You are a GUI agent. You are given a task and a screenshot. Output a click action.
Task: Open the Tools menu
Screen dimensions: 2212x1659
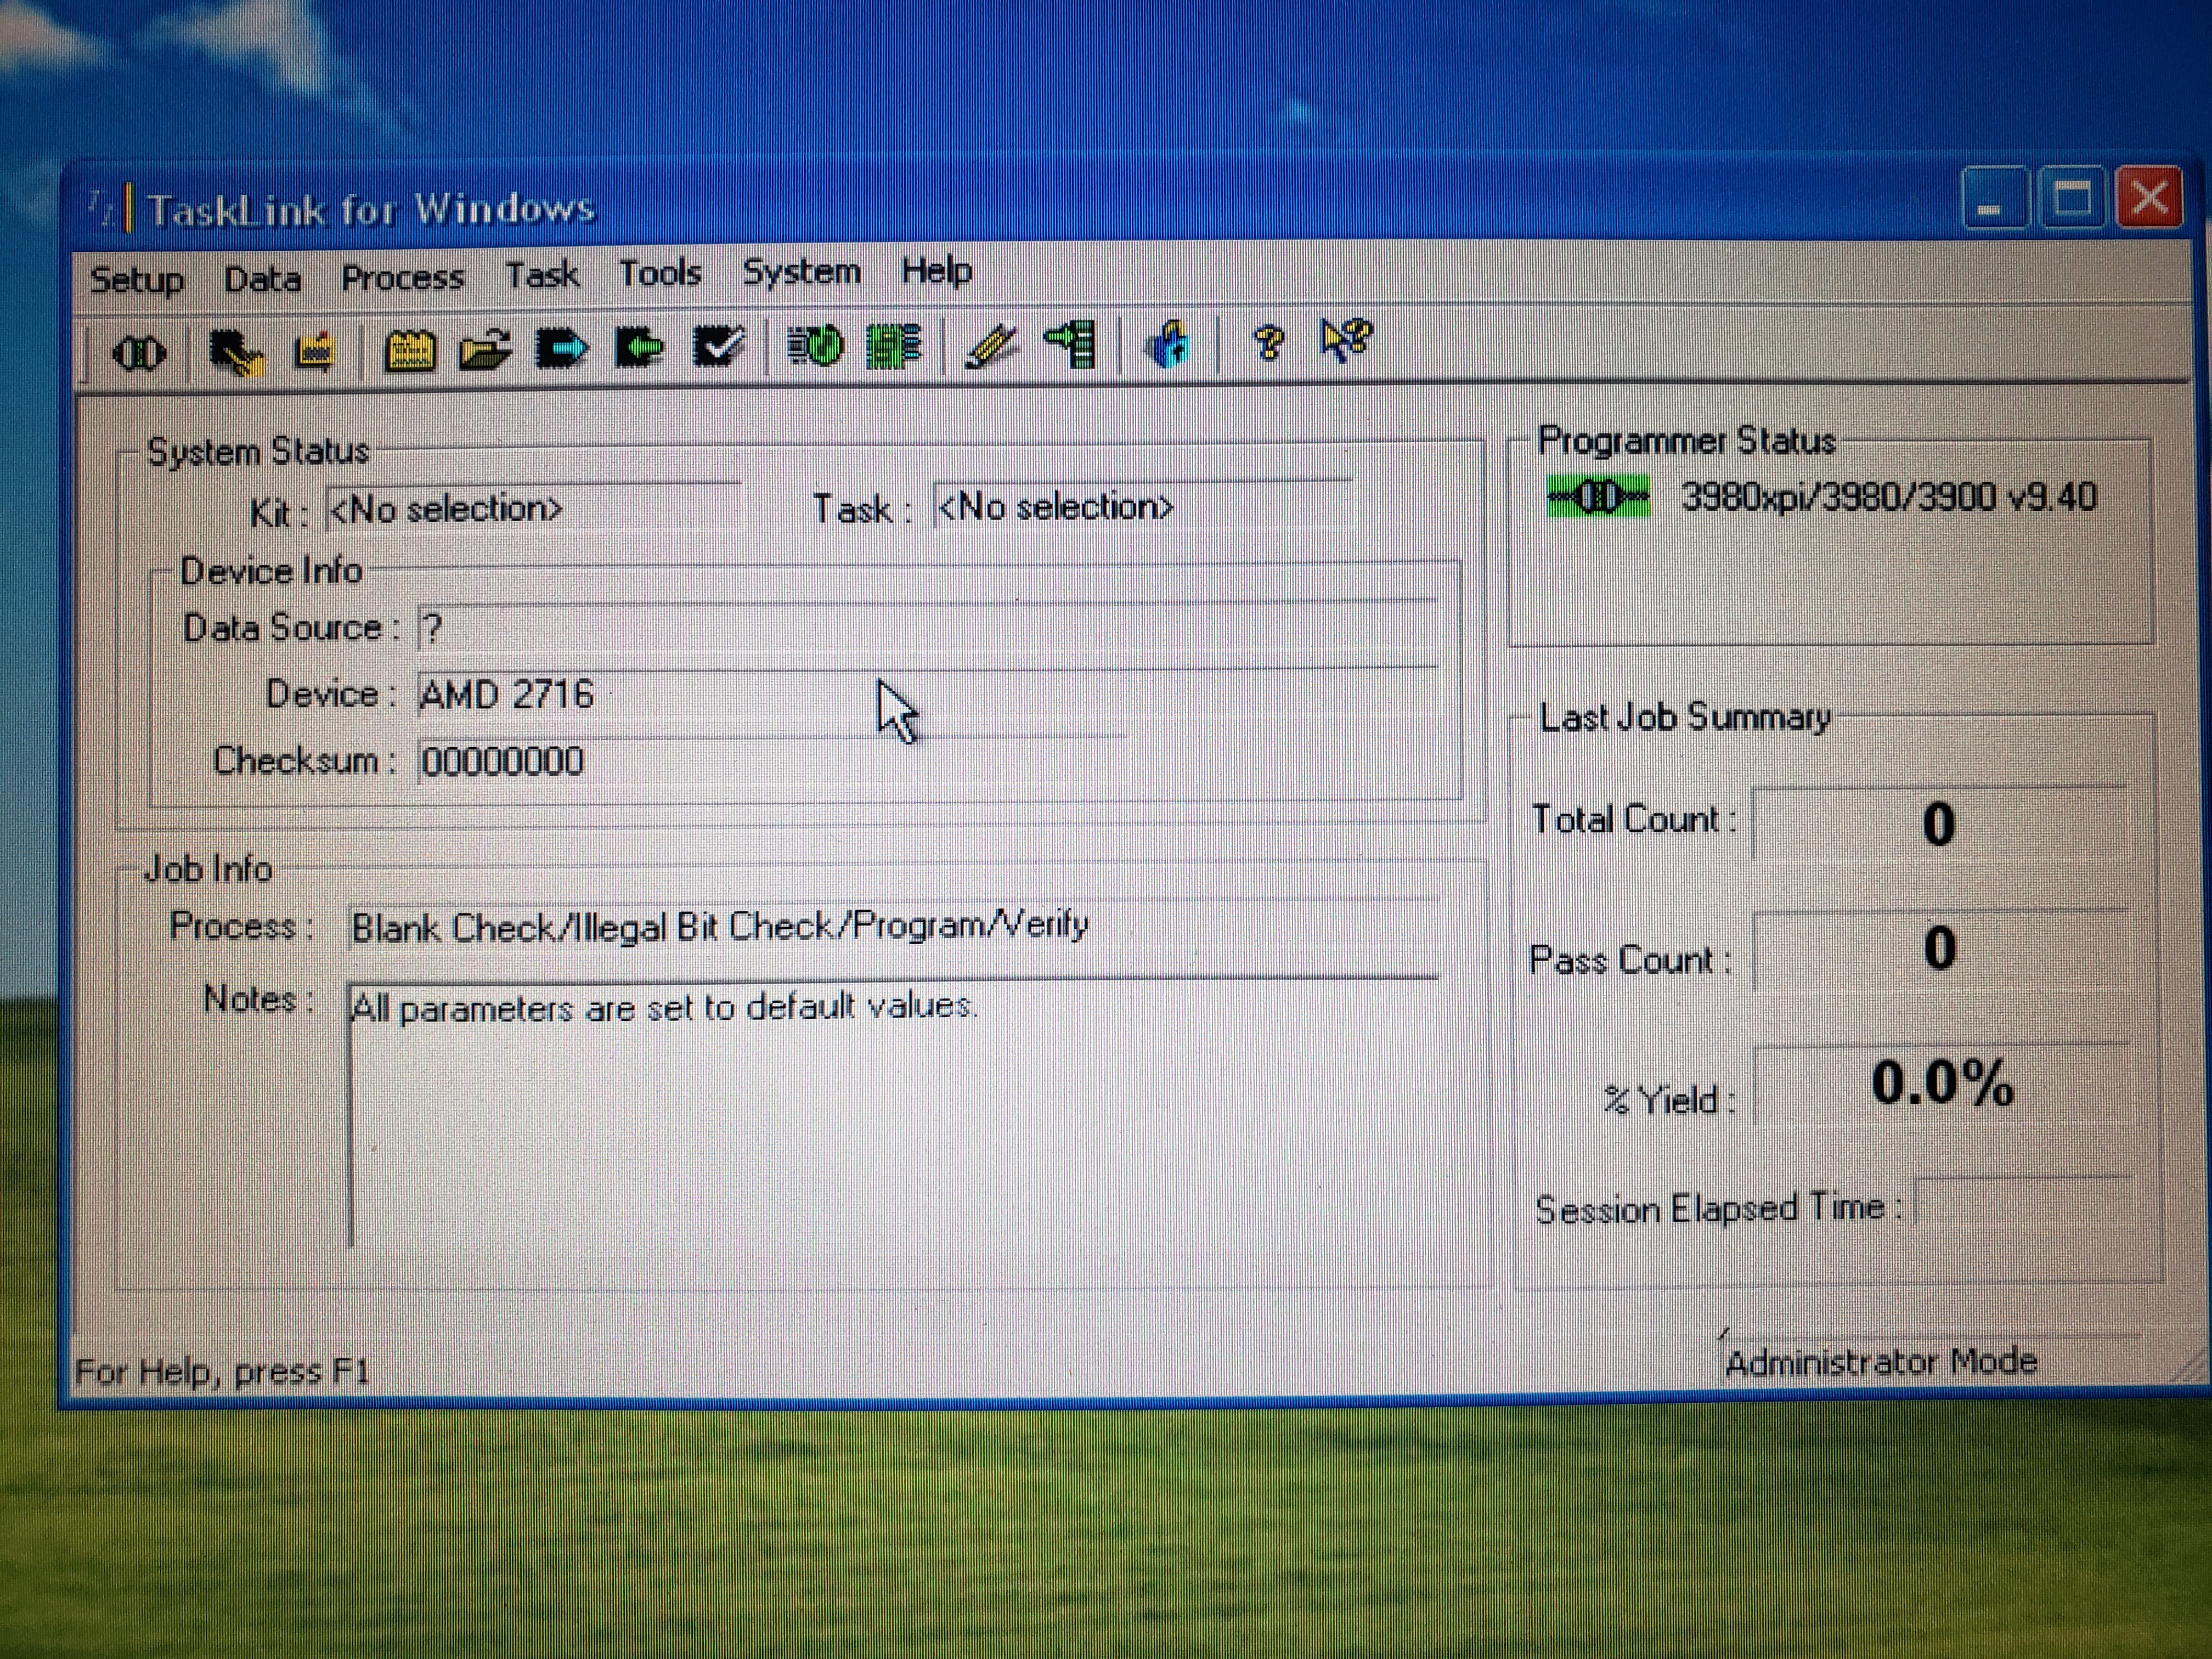[x=660, y=272]
